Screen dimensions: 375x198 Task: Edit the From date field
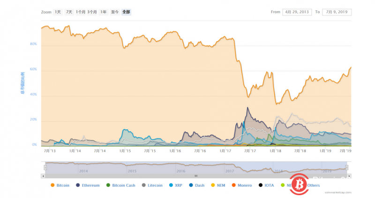297,12
